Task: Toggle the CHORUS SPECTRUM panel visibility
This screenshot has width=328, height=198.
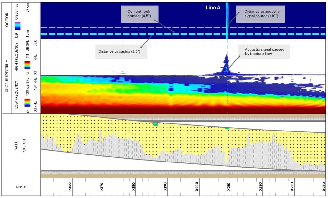Action: [x=6, y=76]
